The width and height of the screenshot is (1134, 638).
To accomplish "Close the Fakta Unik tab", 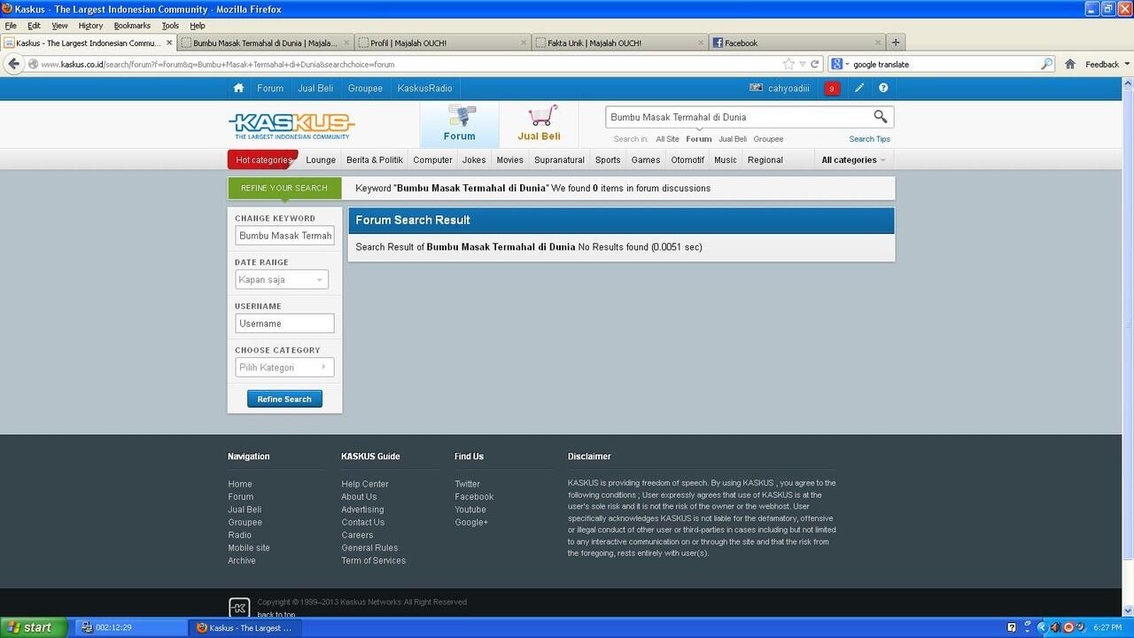I will (701, 43).
